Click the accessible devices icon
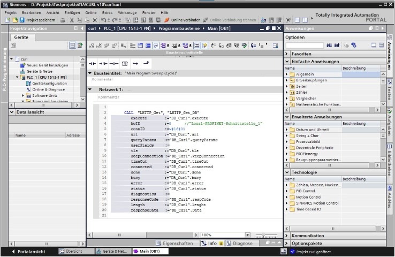Image resolution: width=395 pixels, height=257 pixels. click(x=263, y=20)
